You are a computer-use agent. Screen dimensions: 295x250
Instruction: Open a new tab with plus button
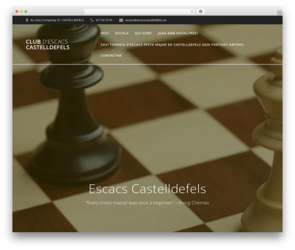pos(280,13)
